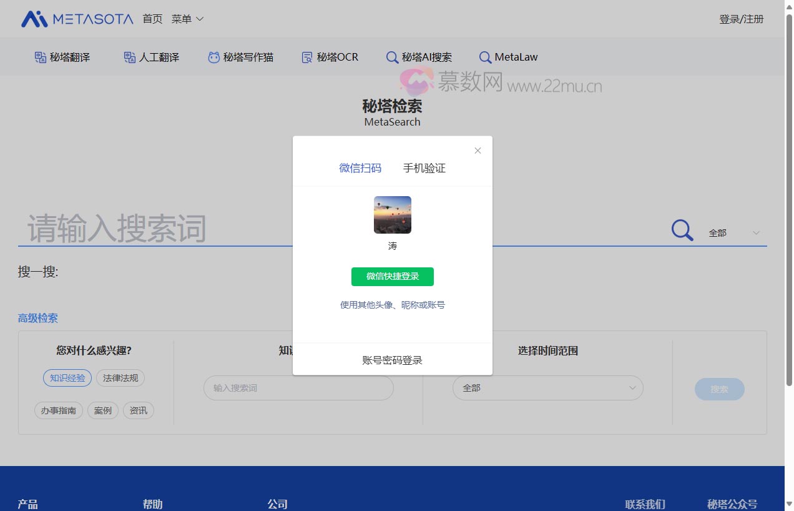This screenshot has height=511, width=794.
Task: Select the MetaLaw search icon
Action: click(484, 57)
